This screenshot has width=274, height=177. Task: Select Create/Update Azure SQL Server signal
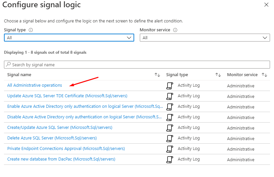[59, 128]
